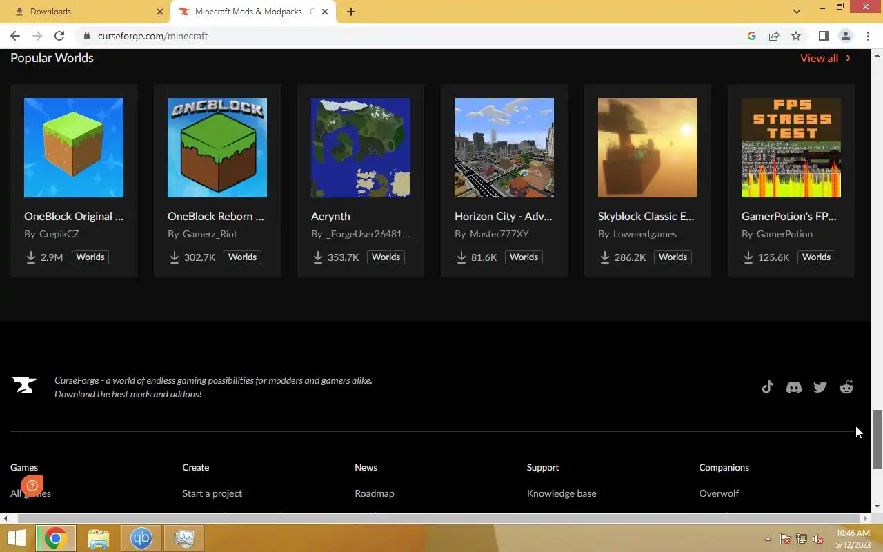
Task: Click the vertical page scrollbar thumb
Action: click(x=877, y=440)
